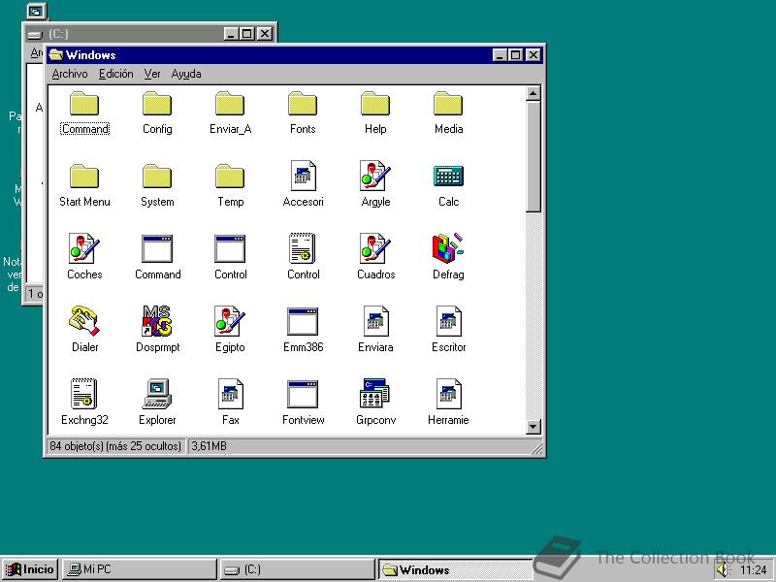
Task: Select the Grpconv icon
Action: pos(375,394)
